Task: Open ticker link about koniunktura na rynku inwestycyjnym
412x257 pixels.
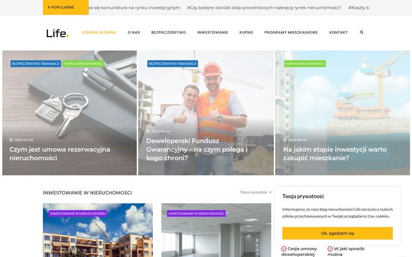Action: click(134, 7)
